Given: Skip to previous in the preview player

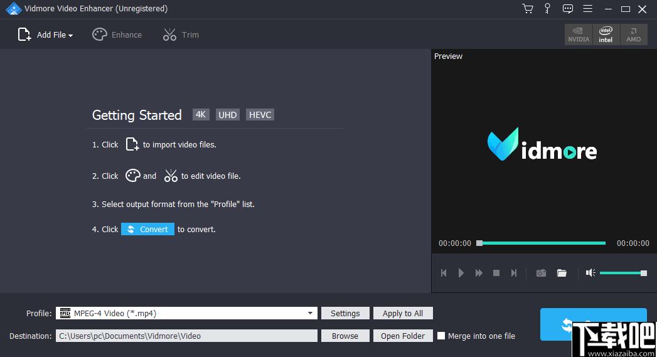Looking at the screenshot, I should (444, 273).
